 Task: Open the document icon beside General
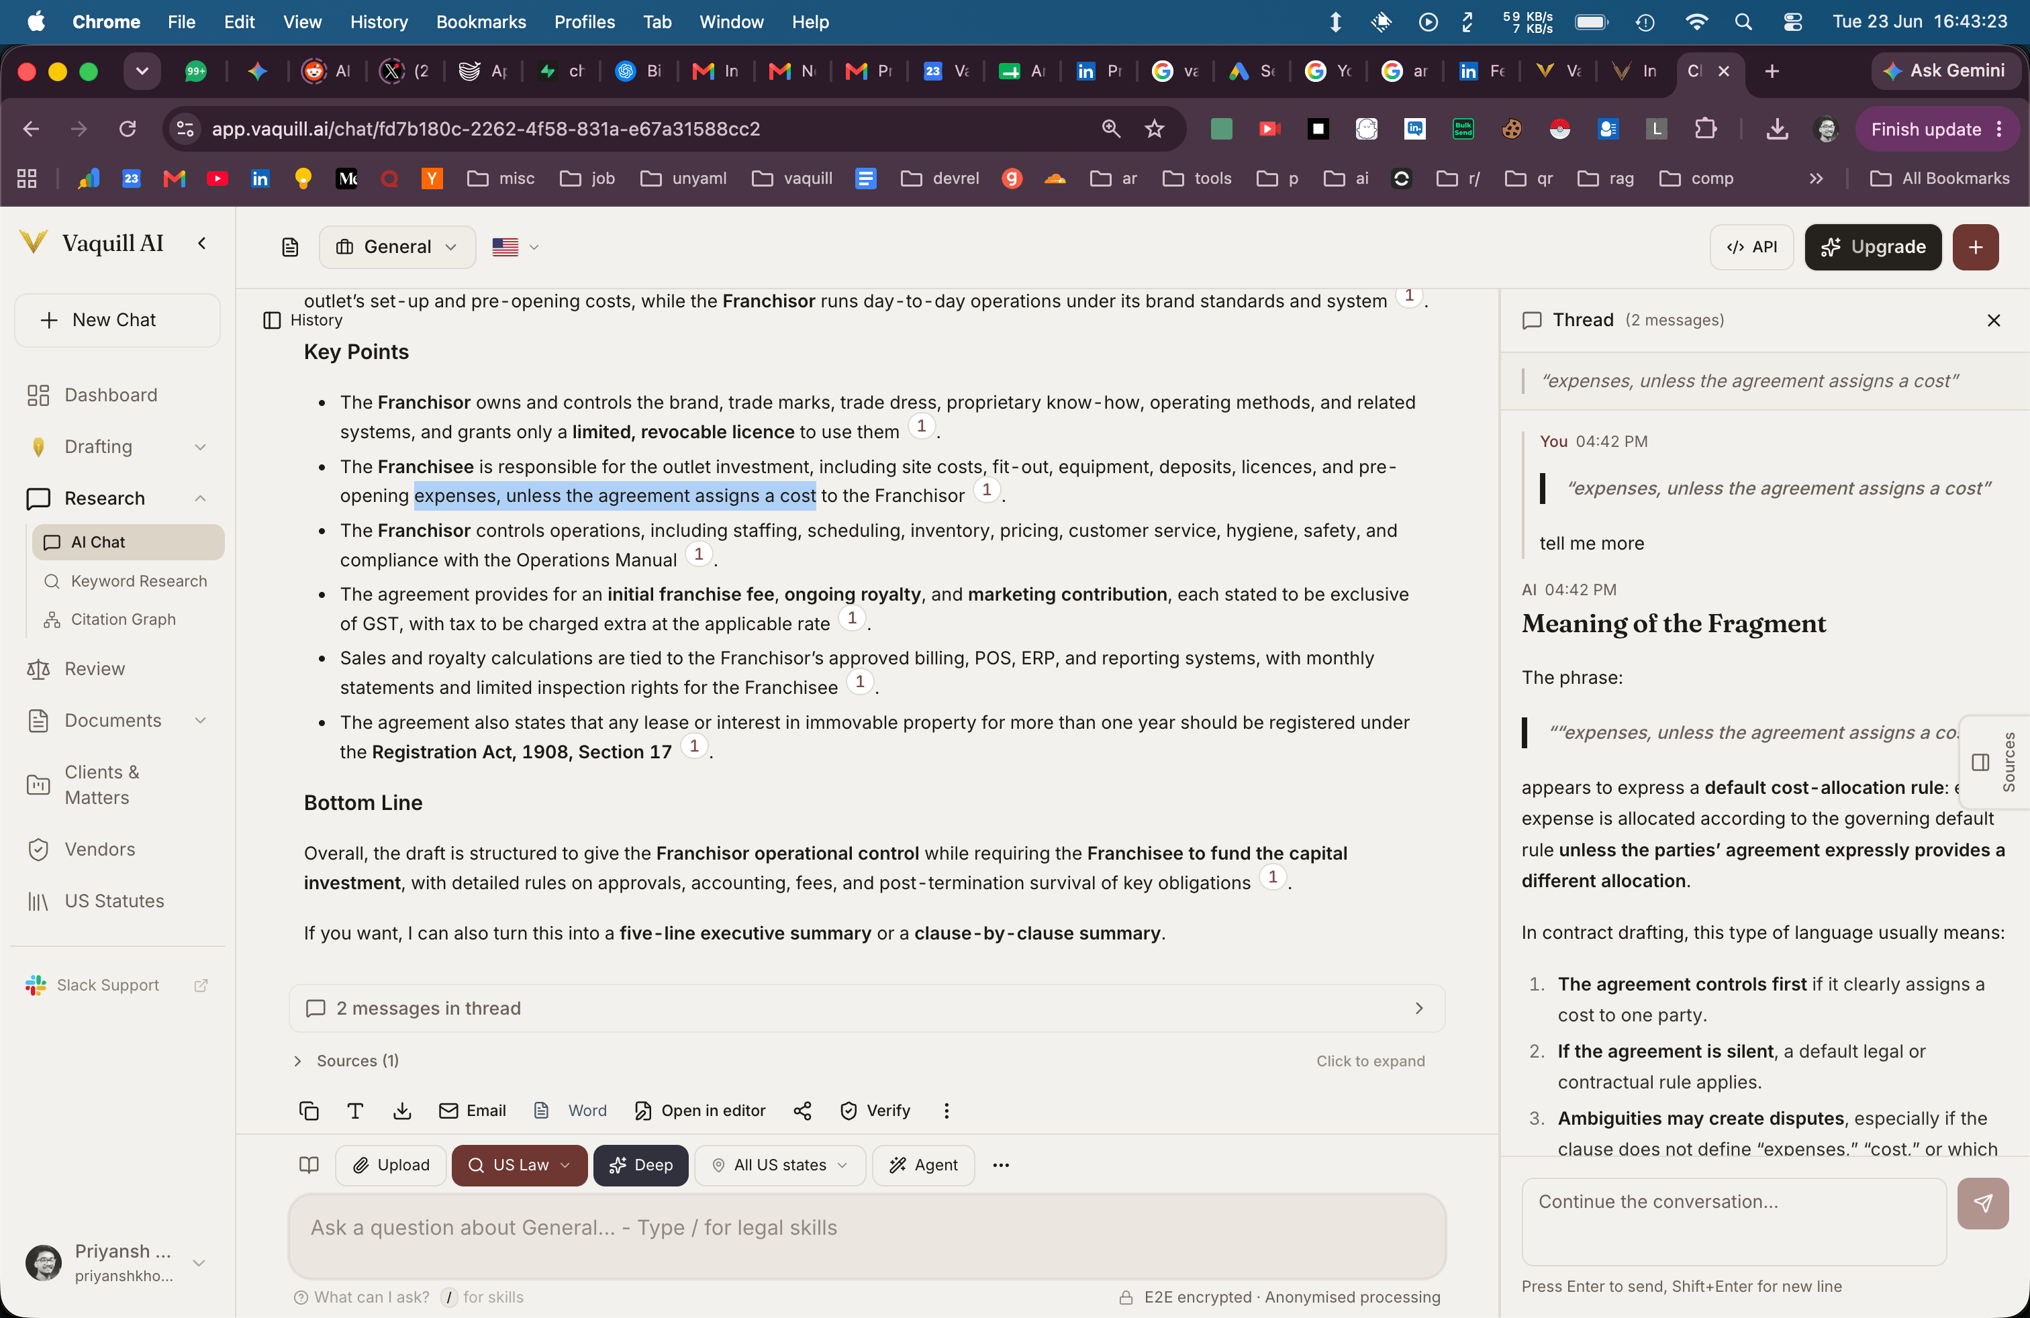coord(290,247)
